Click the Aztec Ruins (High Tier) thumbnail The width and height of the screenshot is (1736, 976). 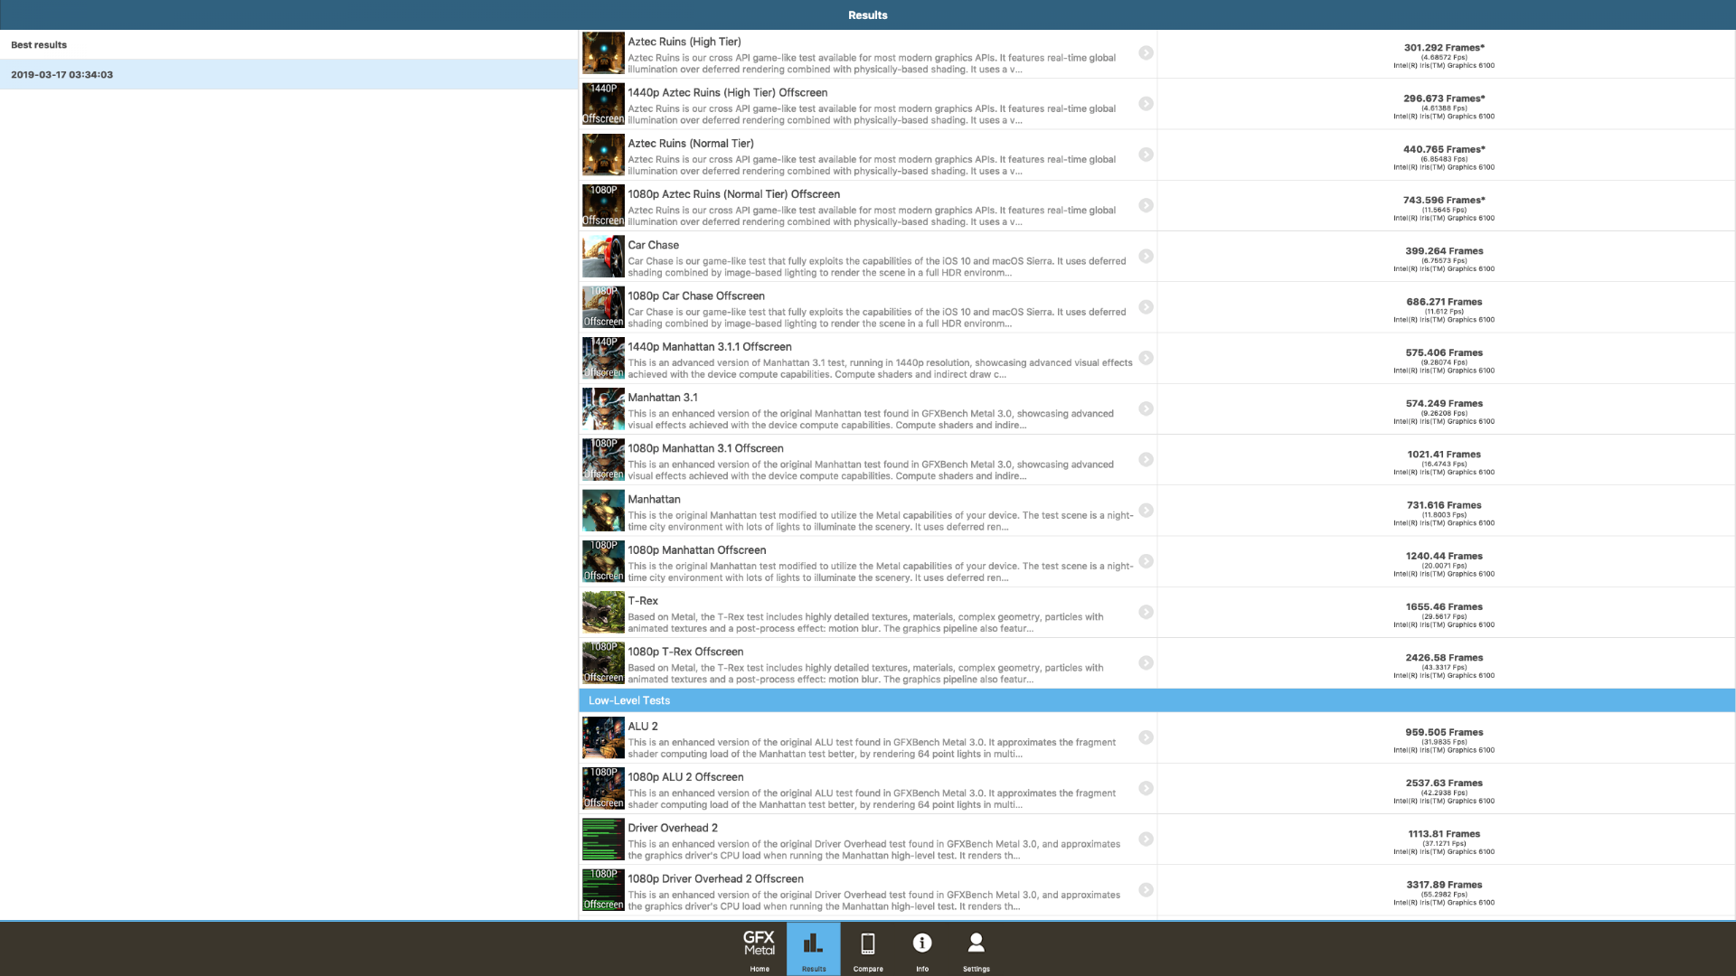(603, 53)
